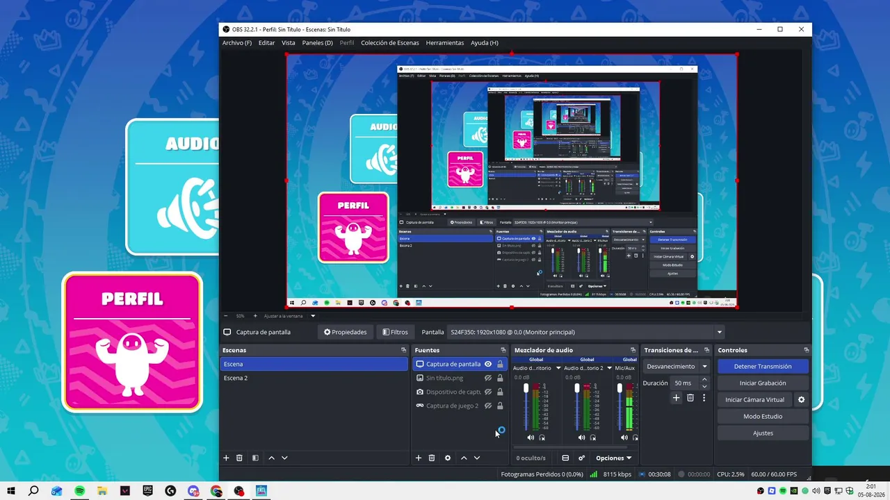Add a new source in Fuentes panel
This screenshot has height=500, width=890.
click(x=419, y=458)
